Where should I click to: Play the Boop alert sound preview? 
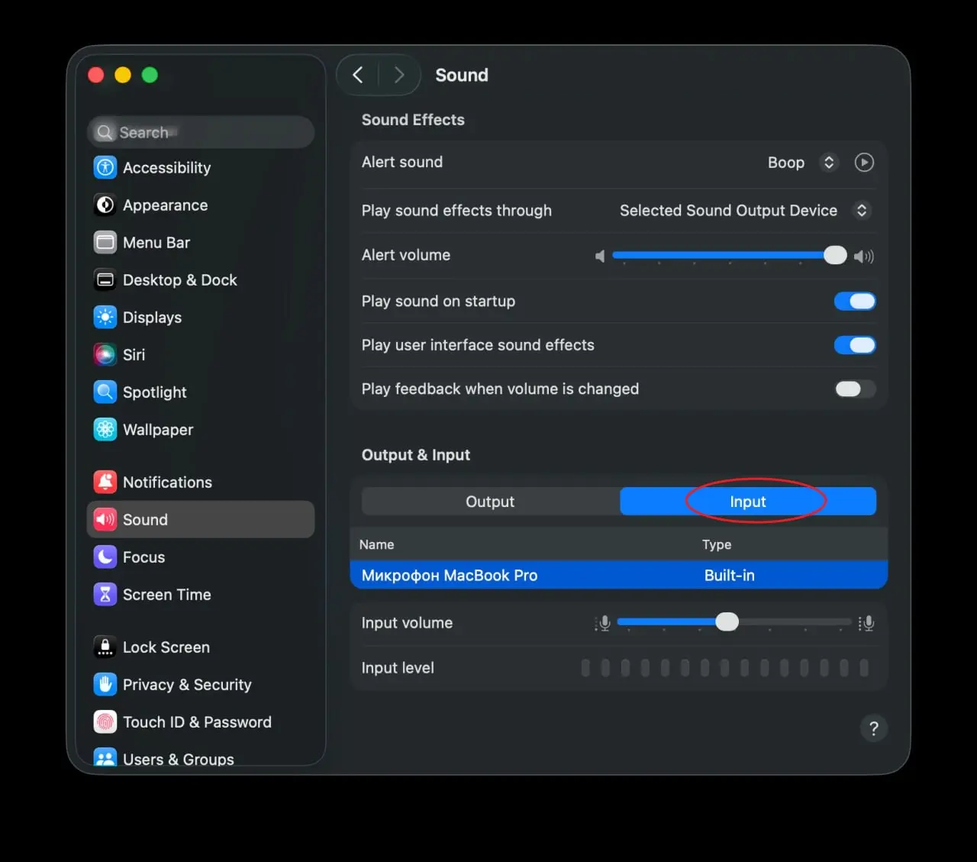864,163
